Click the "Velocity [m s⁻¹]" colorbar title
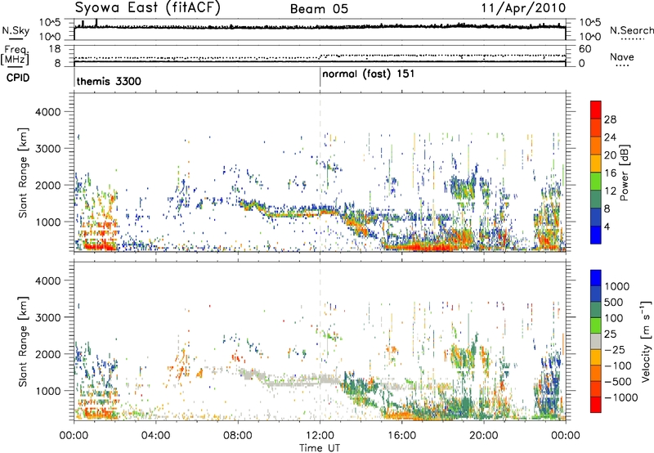This screenshot has width=654, height=453. tap(646, 341)
